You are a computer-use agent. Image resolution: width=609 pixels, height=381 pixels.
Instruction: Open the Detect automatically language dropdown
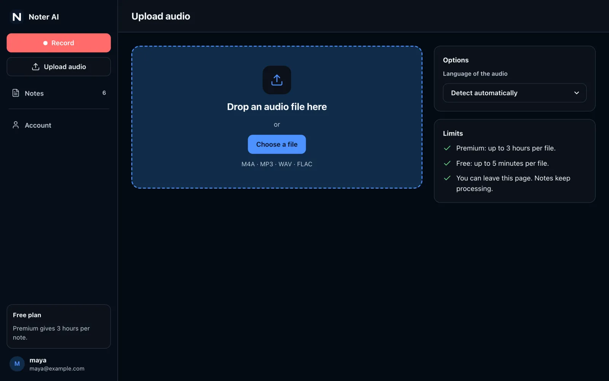tap(515, 93)
